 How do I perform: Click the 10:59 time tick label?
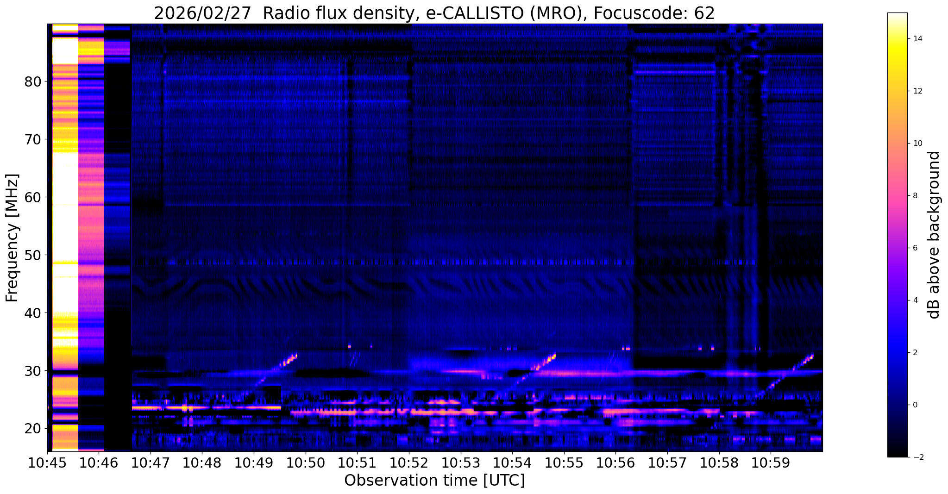(x=771, y=463)
